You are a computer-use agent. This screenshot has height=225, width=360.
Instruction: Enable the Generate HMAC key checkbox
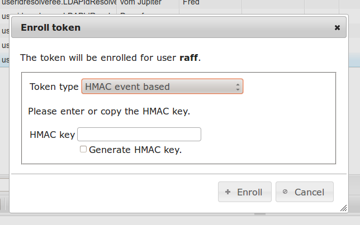[x=83, y=150]
